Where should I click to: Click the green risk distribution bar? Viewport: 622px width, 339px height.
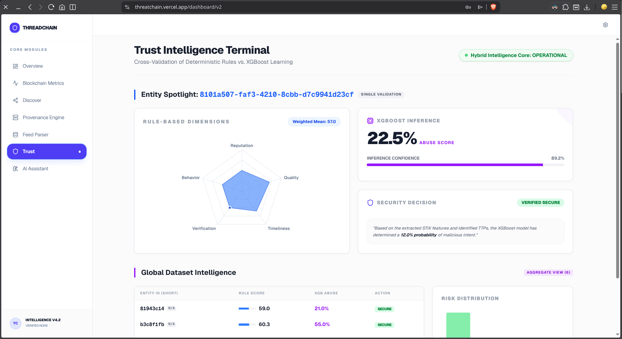tap(458, 325)
